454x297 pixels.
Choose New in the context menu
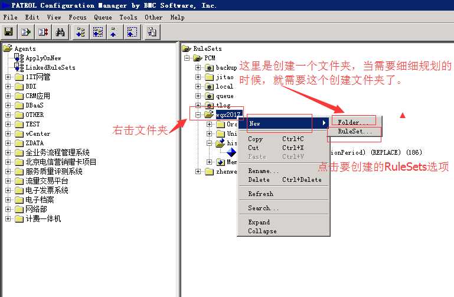(x=284, y=123)
